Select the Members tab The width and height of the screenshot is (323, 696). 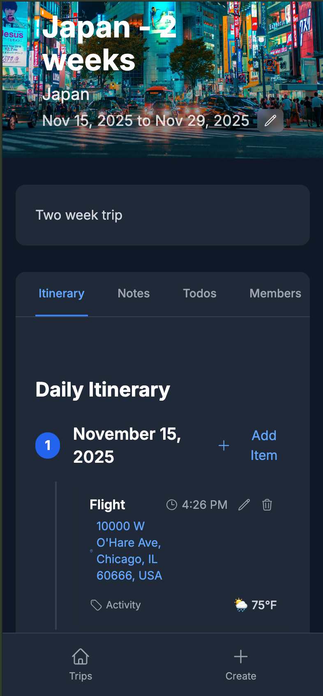(x=275, y=293)
